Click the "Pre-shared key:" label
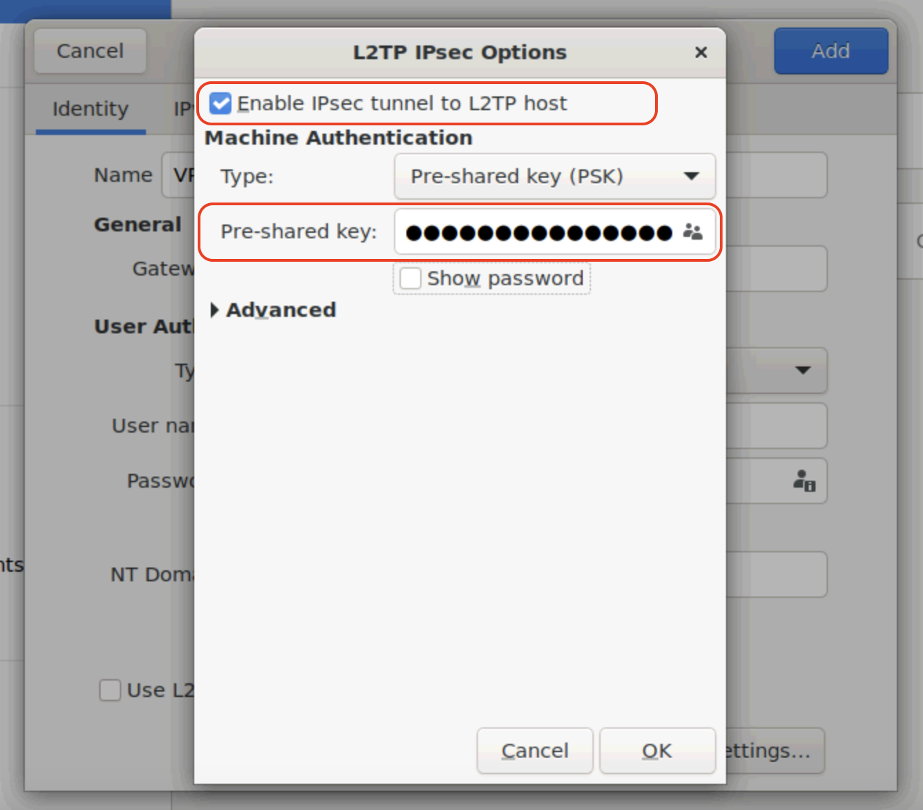The height and width of the screenshot is (810, 923). tap(298, 231)
